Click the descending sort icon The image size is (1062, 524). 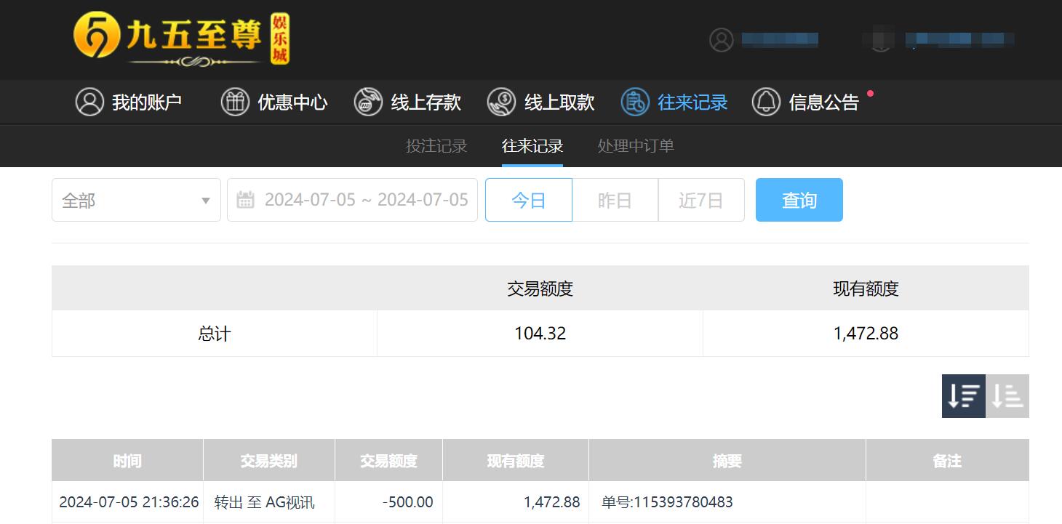[x=963, y=395]
